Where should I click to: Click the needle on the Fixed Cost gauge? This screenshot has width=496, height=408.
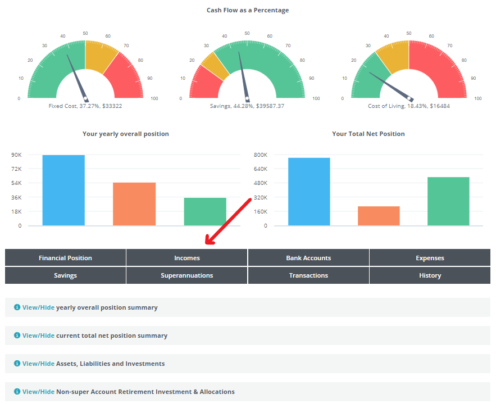[x=77, y=78]
